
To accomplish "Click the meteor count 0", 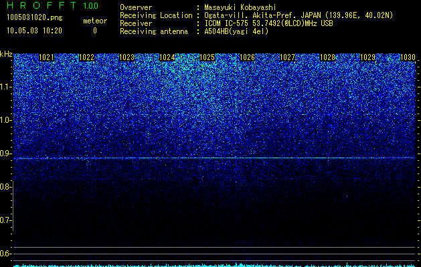I will [95, 31].
